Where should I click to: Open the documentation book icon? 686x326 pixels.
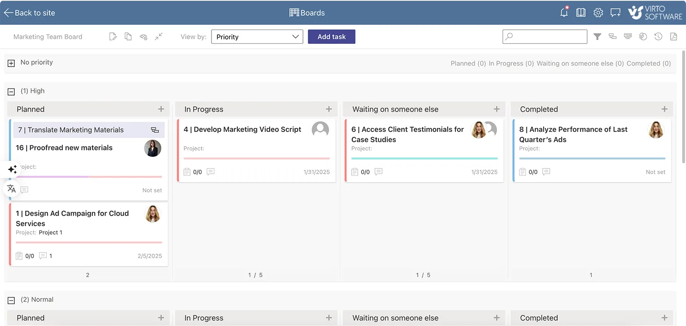[x=581, y=12]
